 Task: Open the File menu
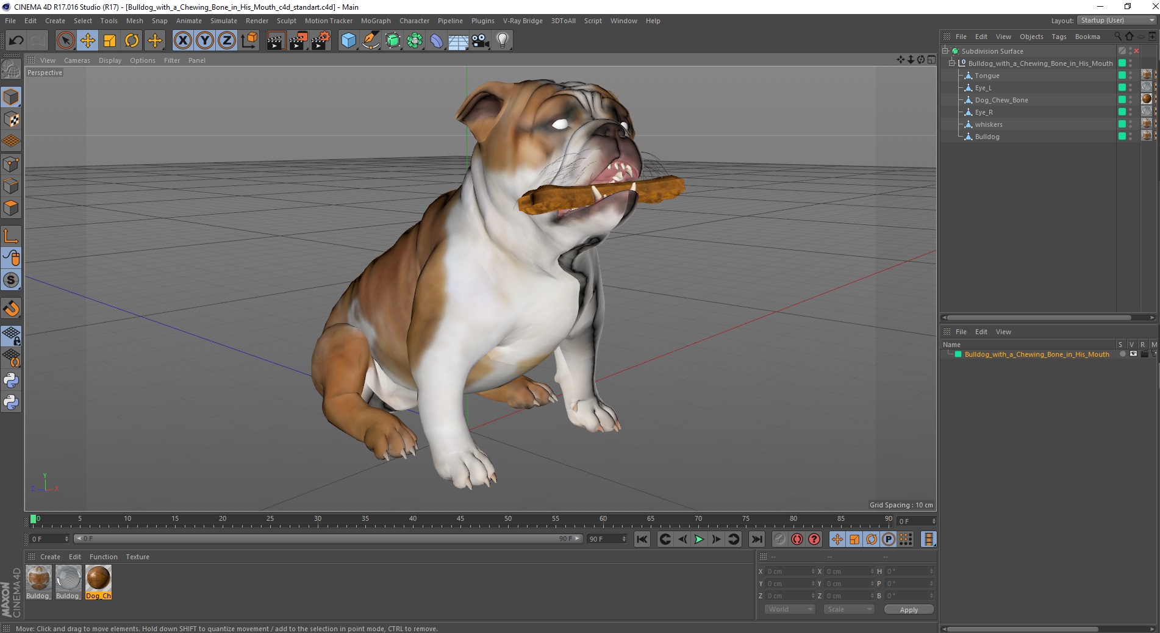click(10, 21)
